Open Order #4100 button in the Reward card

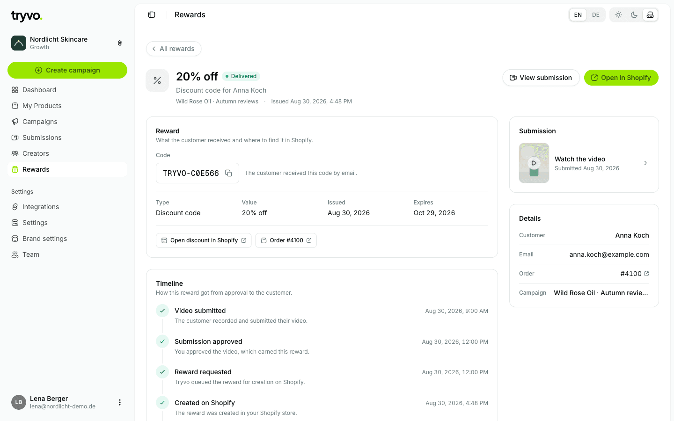(x=286, y=240)
